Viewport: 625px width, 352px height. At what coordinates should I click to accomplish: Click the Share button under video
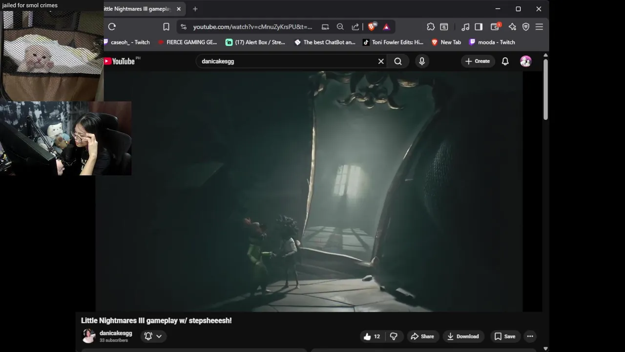click(422, 336)
